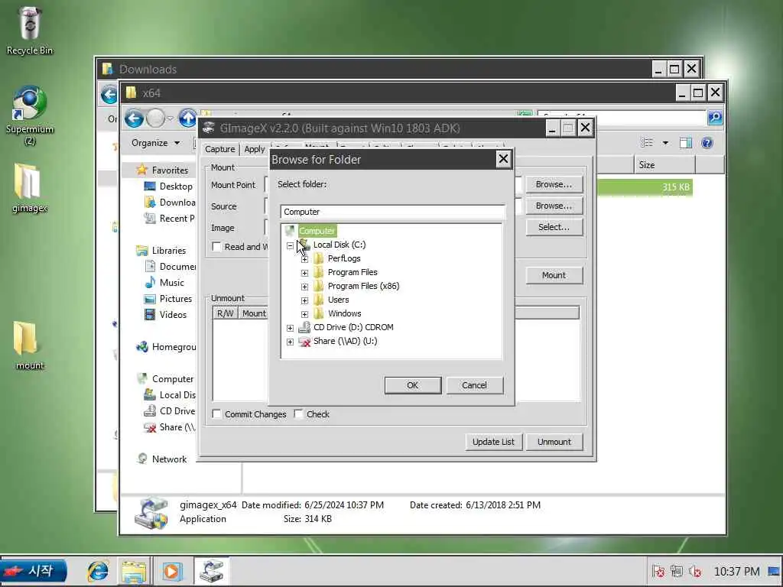Viewport: 783px width, 587px height.
Task: Select CD Drive (D:) CDROM
Action: tap(353, 327)
